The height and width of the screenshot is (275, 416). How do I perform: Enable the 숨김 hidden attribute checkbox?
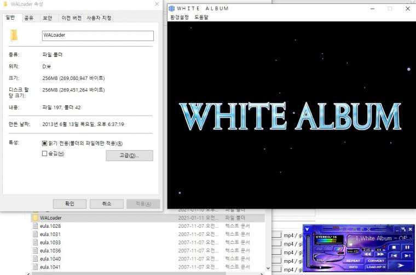(44, 153)
